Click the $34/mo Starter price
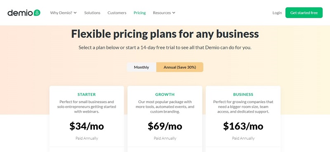Viewport: 330px width, 152px height. tap(87, 126)
